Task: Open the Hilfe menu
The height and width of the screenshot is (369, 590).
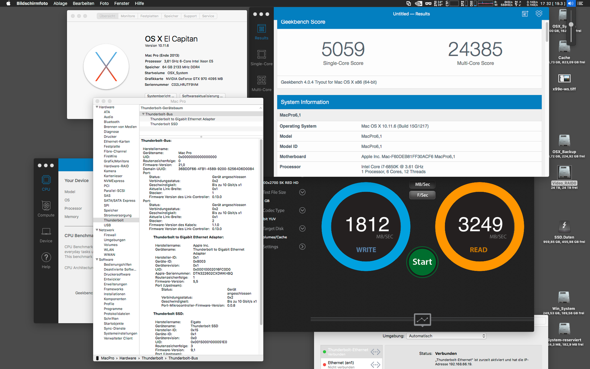Action: click(x=139, y=3)
